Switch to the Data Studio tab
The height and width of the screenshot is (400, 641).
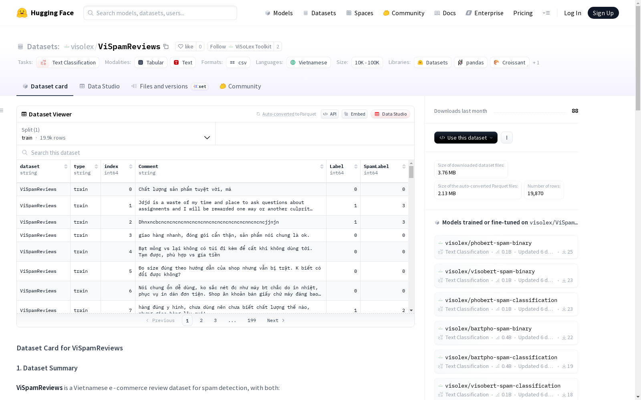click(99, 86)
